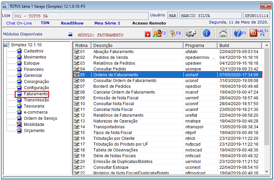The height and width of the screenshot is (180, 274).
Task: Select Borderô de Pedidos row
Action: (x=167, y=86)
